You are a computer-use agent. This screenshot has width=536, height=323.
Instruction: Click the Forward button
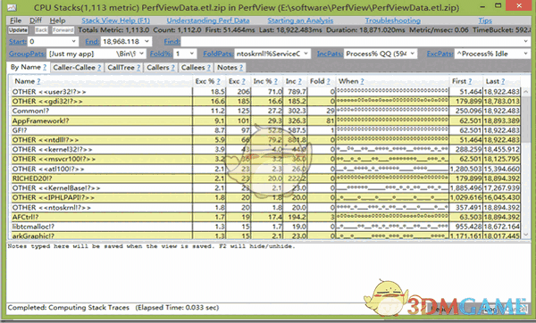tap(63, 30)
